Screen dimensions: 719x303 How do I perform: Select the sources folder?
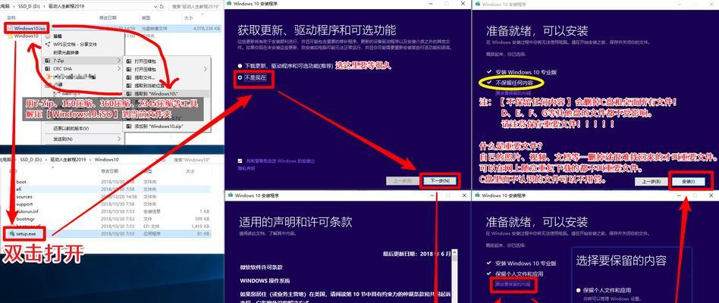24,196
